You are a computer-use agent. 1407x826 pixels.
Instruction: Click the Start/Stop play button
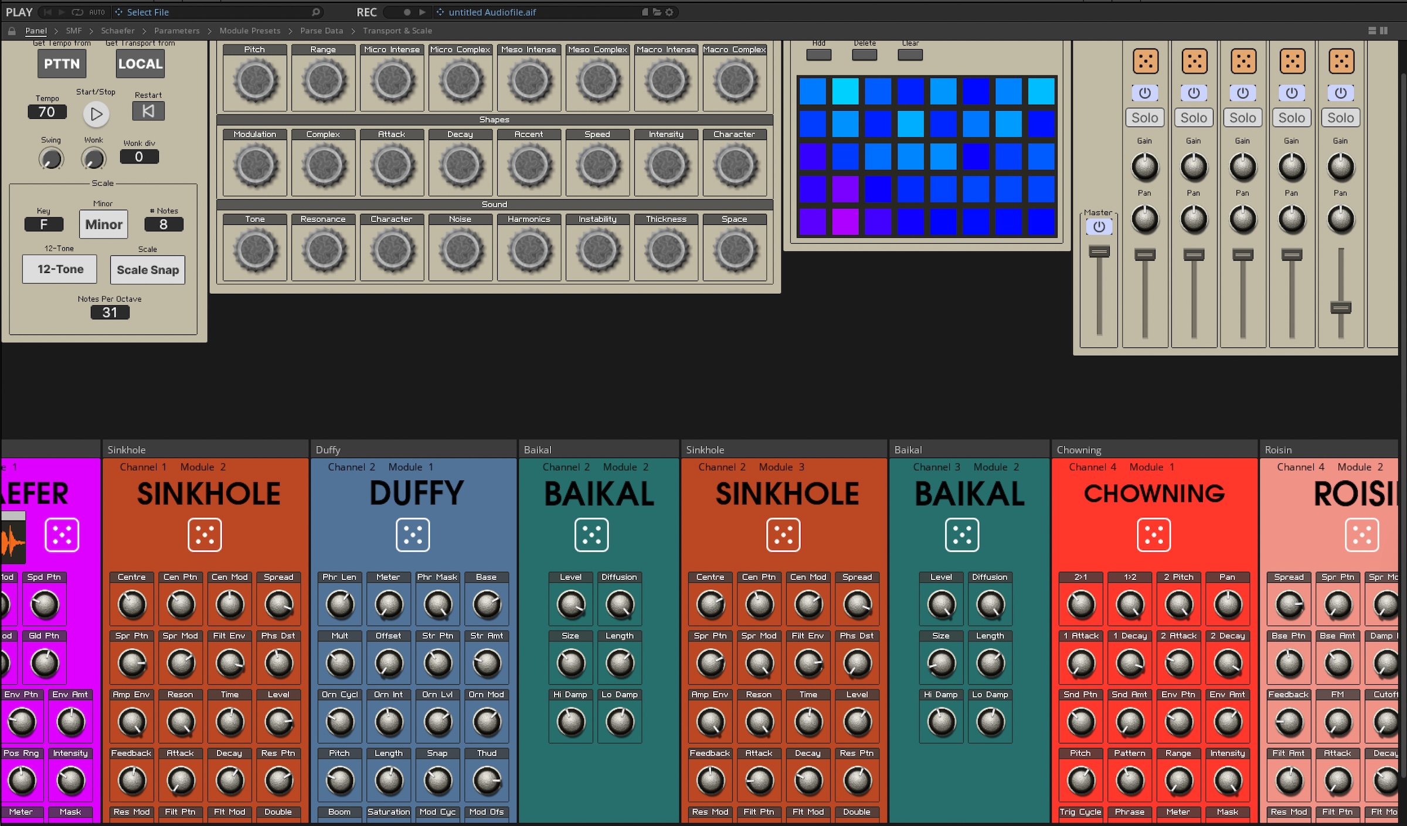[96, 114]
